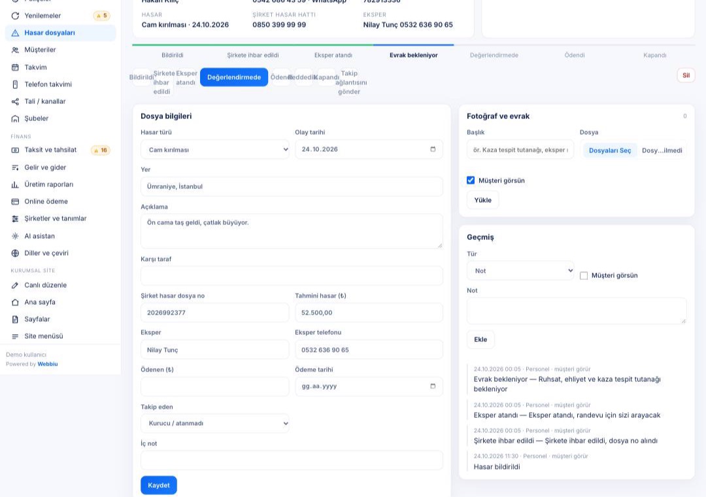706x497 pixels.
Task: Open the Webbiu link
Action: (48, 364)
